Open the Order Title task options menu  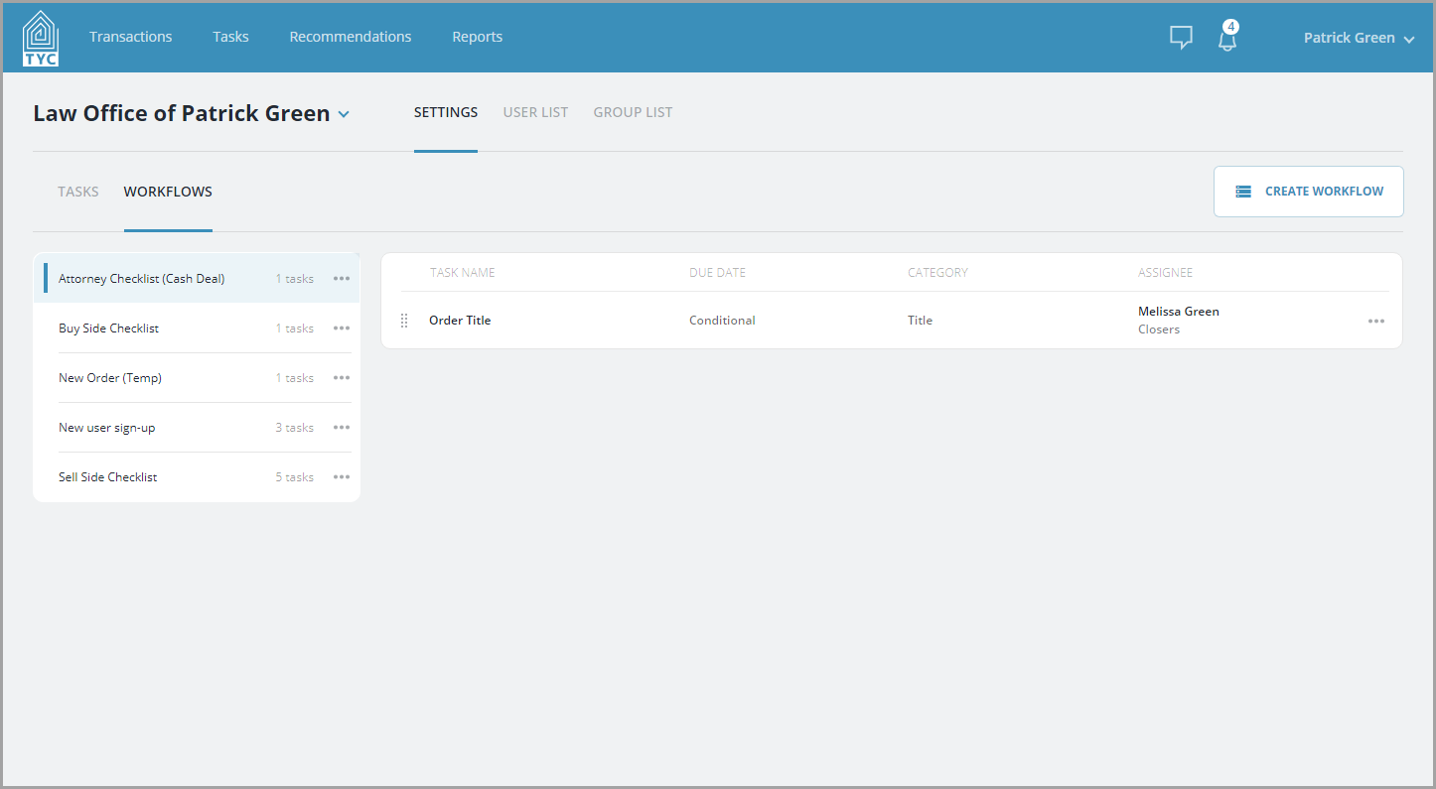[1376, 321]
